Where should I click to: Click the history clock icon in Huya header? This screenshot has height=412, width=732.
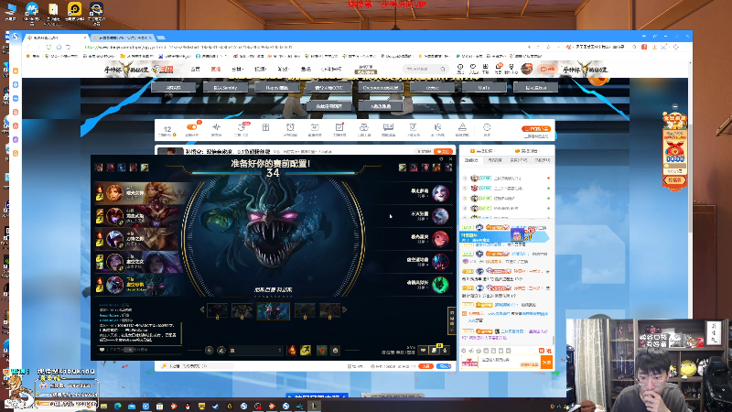(460, 68)
